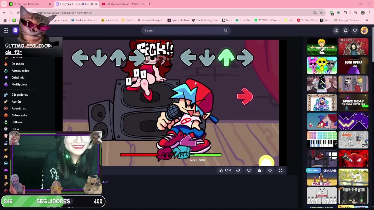Open the tab search dropdown arrow

tap(4, 4)
